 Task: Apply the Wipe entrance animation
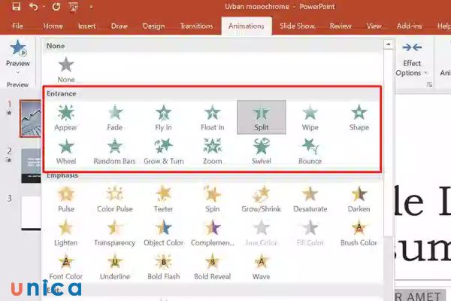pos(310,117)
